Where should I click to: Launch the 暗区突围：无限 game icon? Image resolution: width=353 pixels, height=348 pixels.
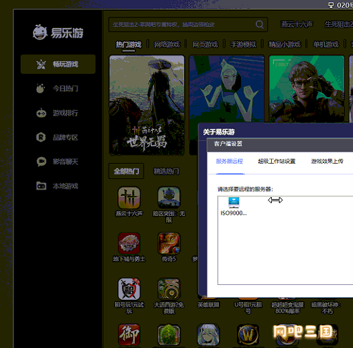(169, 198)
